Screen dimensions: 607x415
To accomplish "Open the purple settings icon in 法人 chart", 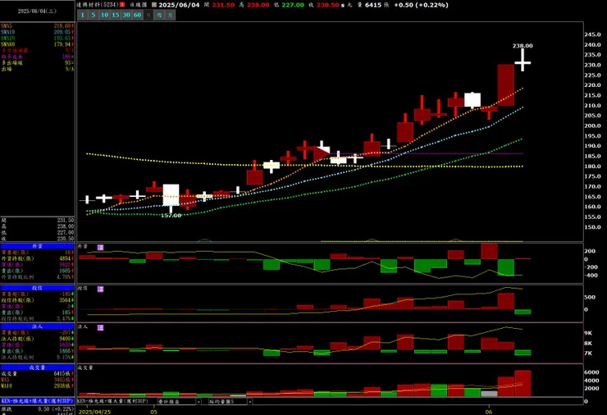I will click(x=100, y=328).
